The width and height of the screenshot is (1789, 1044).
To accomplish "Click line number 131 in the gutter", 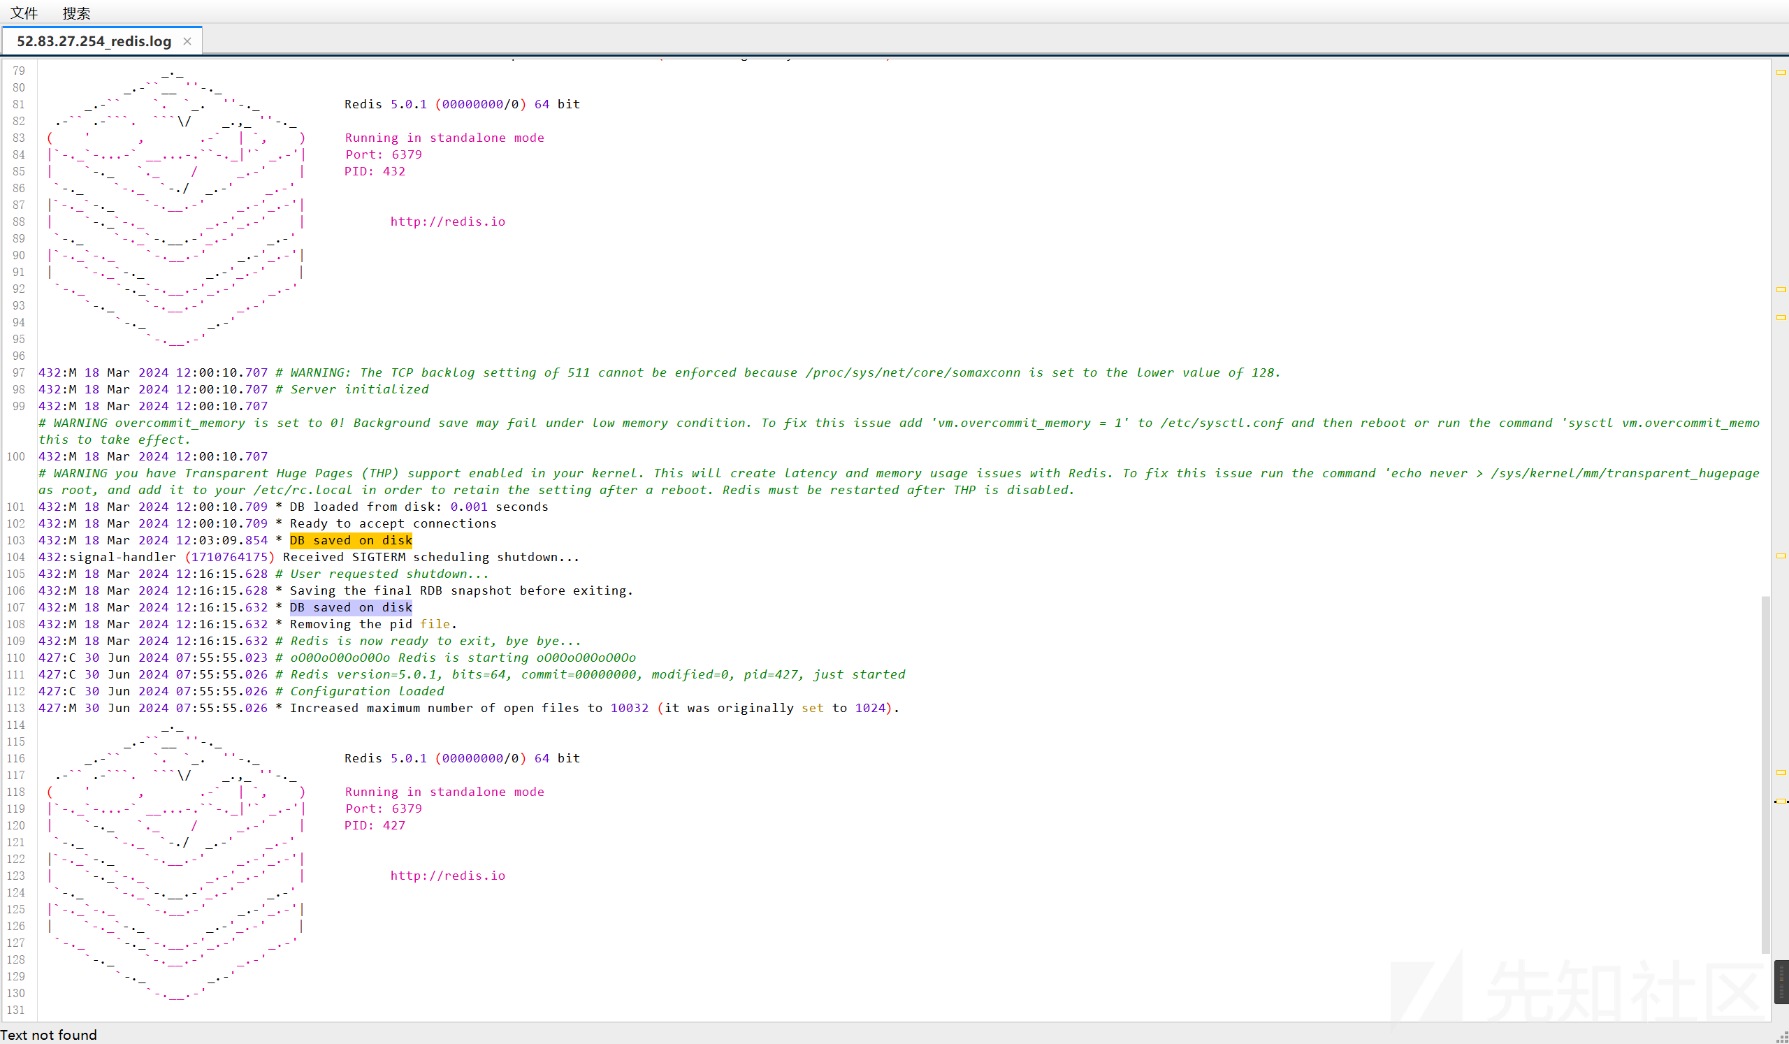I will point(15,1010).
